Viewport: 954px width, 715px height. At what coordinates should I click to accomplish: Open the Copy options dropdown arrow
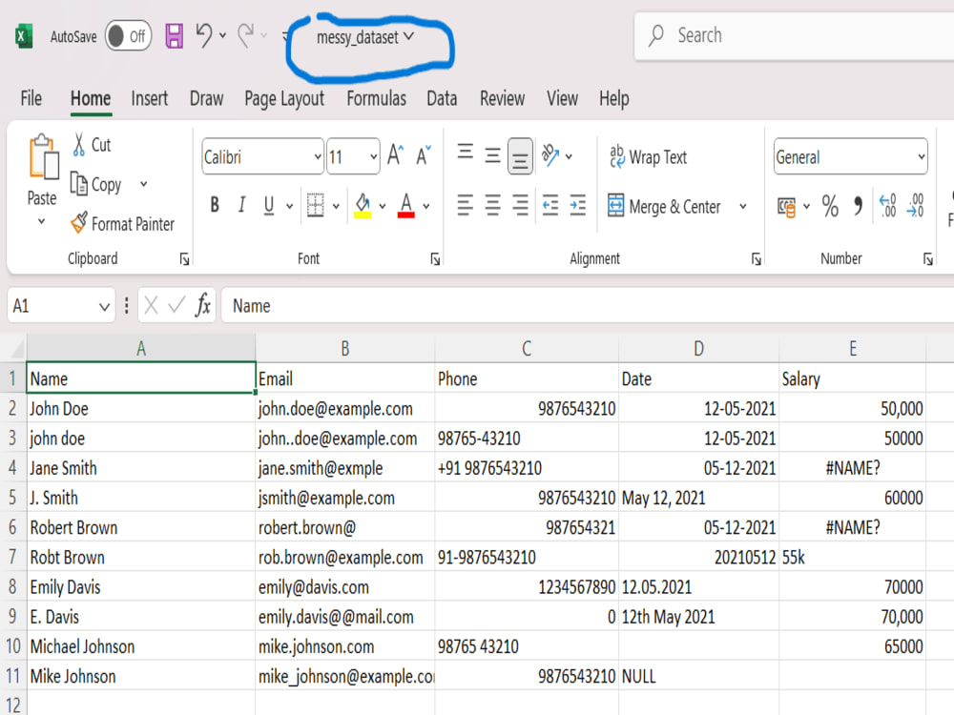[x=144, y=184]
